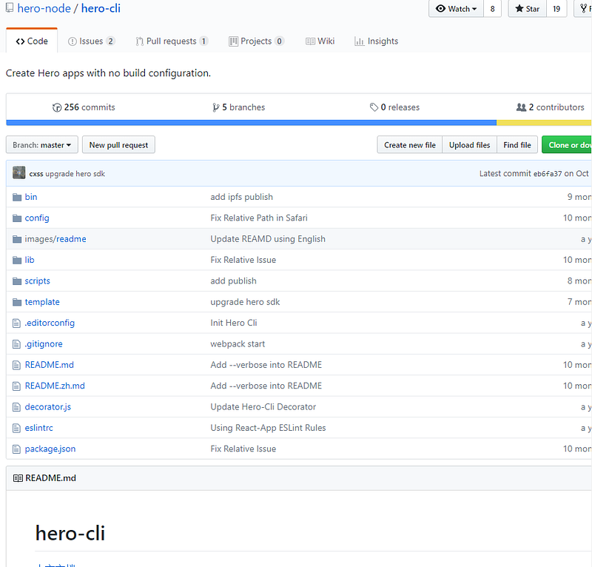Click the releases tag icon
Image resolution: width=592 pixels, height=567 pixels.
(x=374, y=107)
